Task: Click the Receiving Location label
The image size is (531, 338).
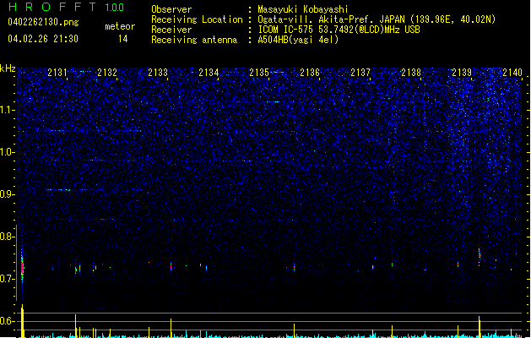Action: click(x=197, y=19)
